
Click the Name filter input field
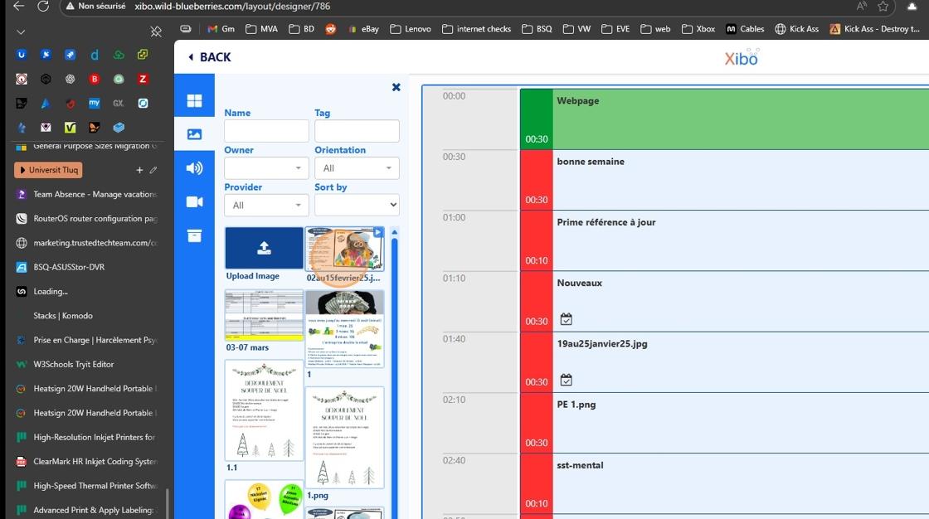click(x=266, y=131)
